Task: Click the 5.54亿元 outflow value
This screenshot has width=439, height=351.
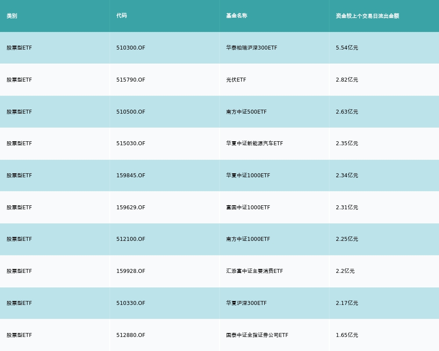Action: 347,48
